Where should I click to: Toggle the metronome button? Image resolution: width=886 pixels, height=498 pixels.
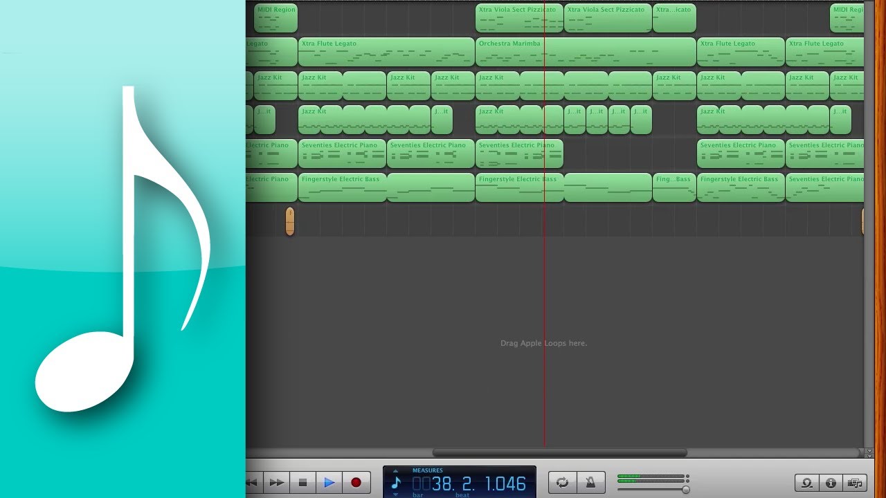click(x=591, y=483)
